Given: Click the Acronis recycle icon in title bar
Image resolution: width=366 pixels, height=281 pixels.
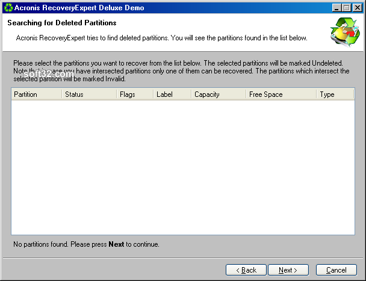Looking at the screenshot, I should click(8, 8).
